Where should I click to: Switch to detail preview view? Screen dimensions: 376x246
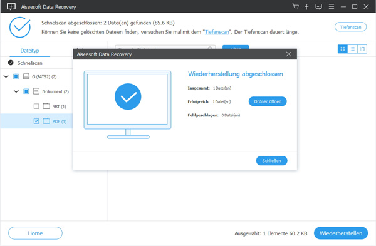362,49
